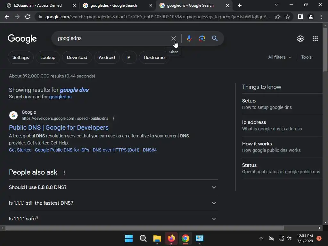The width and height of the screenshot is (328, 246).
Task: Open Ip address in Things to know
Action: [282, 126]
